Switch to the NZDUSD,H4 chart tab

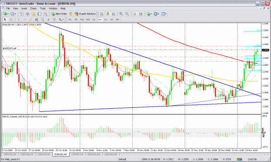(94, 154)
